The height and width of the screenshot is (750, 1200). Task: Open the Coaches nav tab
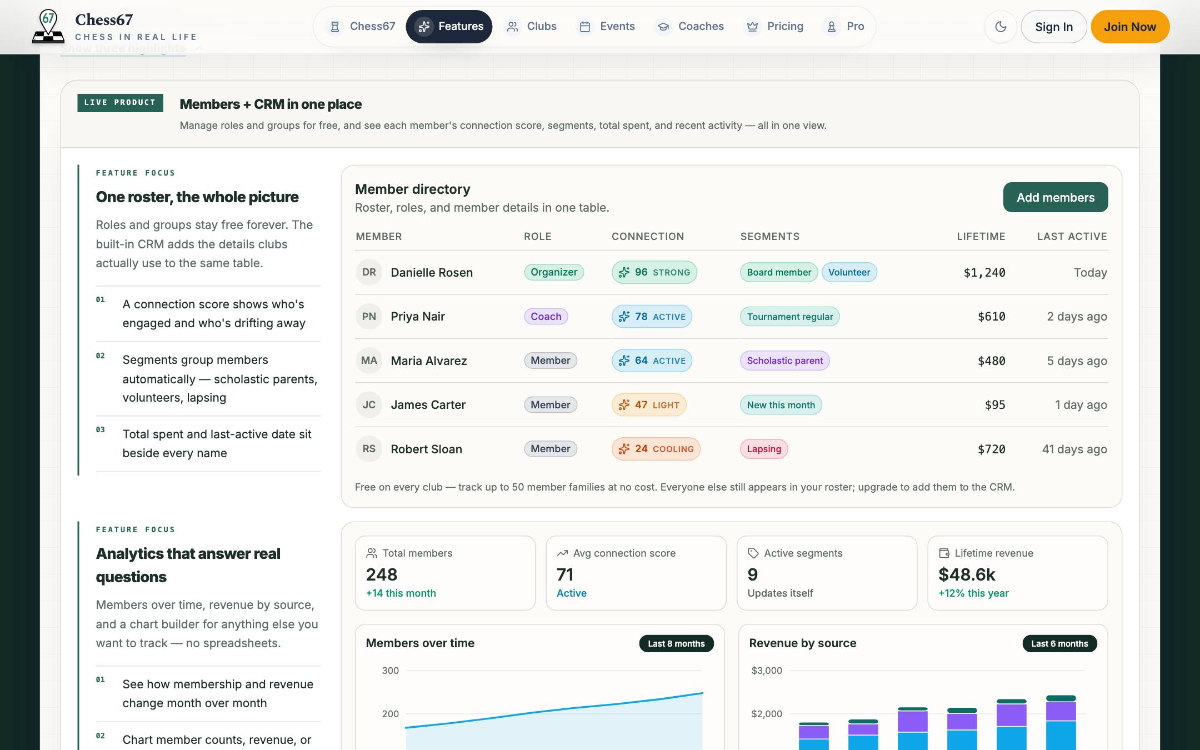click(x=690, y=27)
